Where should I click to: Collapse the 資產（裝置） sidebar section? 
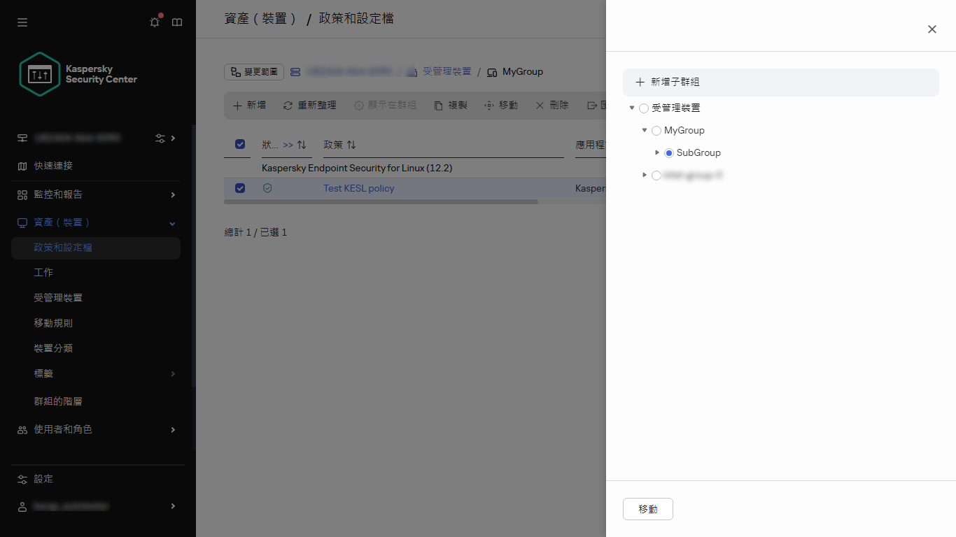click(x=171, y=222)
